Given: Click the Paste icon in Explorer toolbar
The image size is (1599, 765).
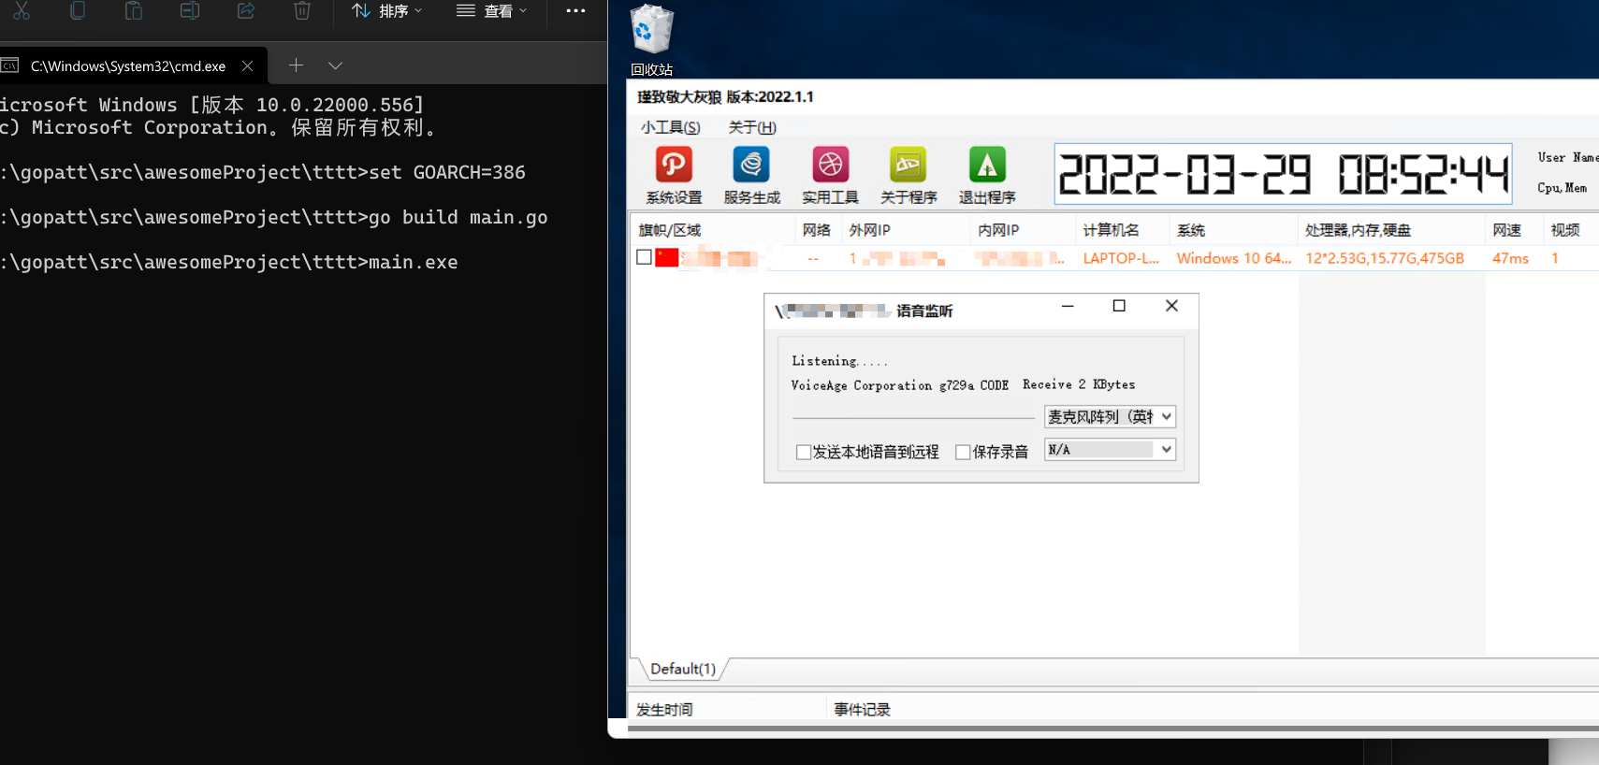Looking at the screenshot, I should pyautogui.click(x=134, y=10).
